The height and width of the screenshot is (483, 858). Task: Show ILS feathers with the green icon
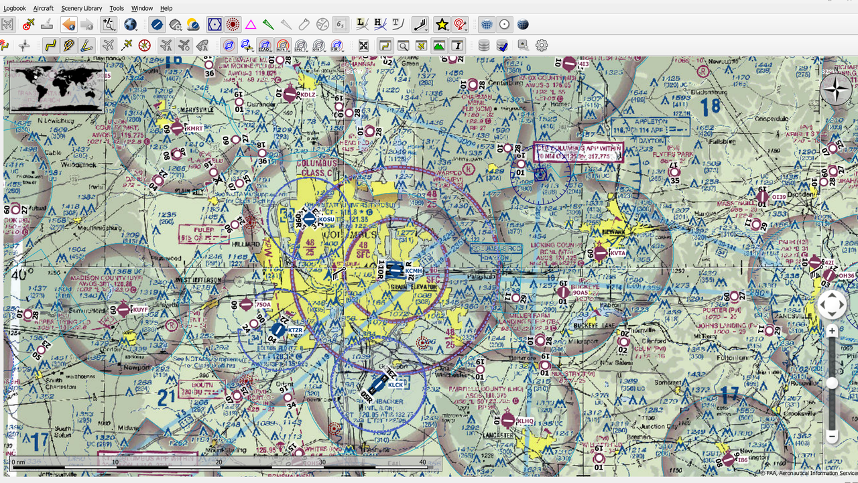click(x=268, y=25)
